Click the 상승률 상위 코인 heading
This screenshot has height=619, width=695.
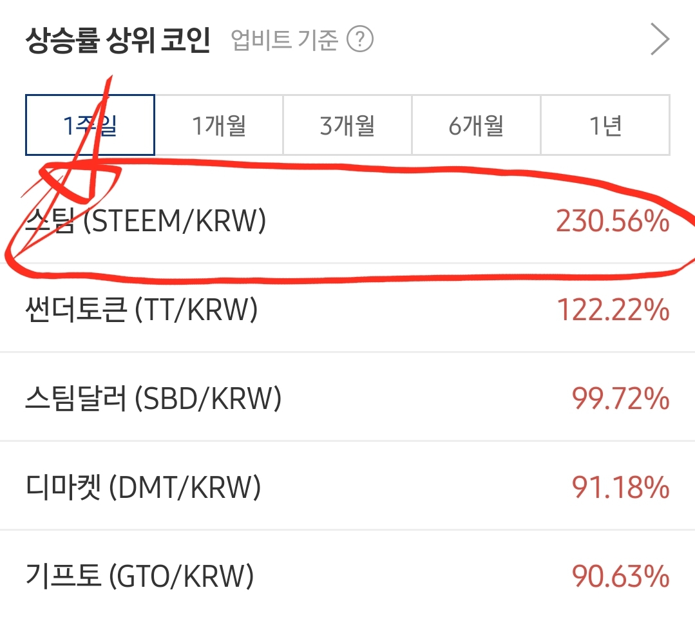point(118,40)
